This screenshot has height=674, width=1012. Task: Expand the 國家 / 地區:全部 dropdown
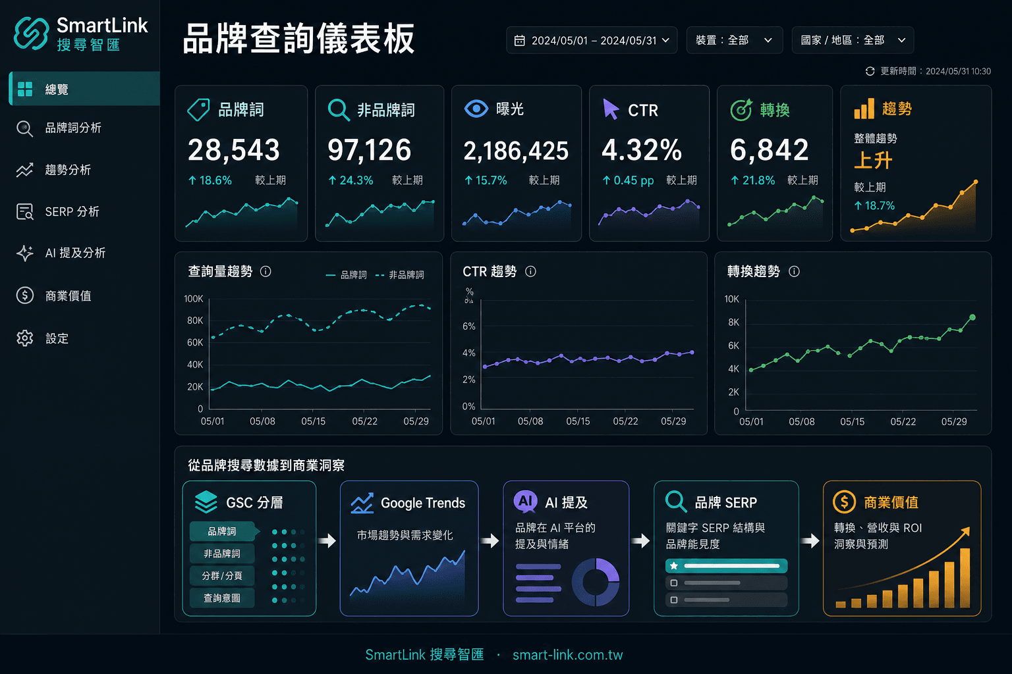point(853,40)
